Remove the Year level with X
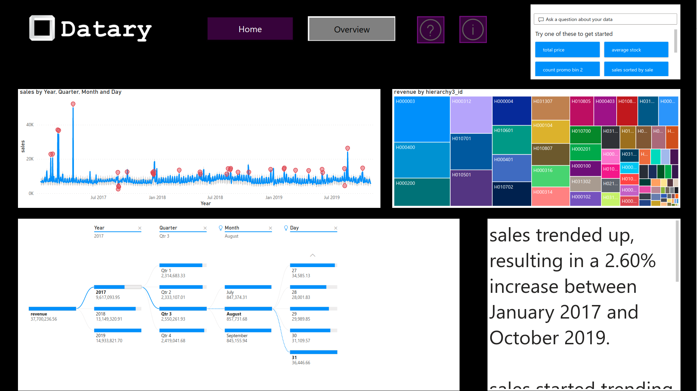 pyautogui.click(x=140, y=228)
